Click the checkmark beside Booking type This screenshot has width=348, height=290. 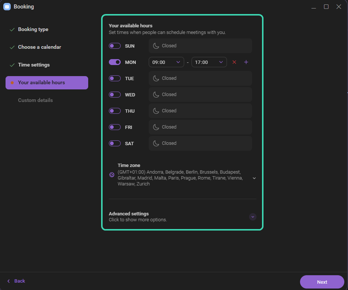(x=12, y=30)
